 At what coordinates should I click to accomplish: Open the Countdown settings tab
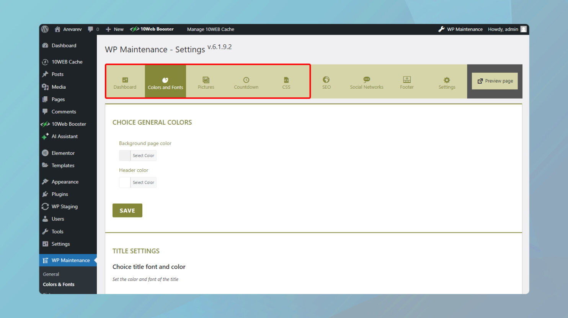coord(246,81)
